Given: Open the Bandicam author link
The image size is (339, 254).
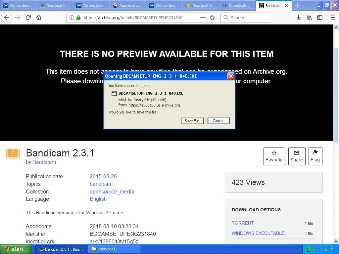Looking at the screenshot, I should point(44,162).
